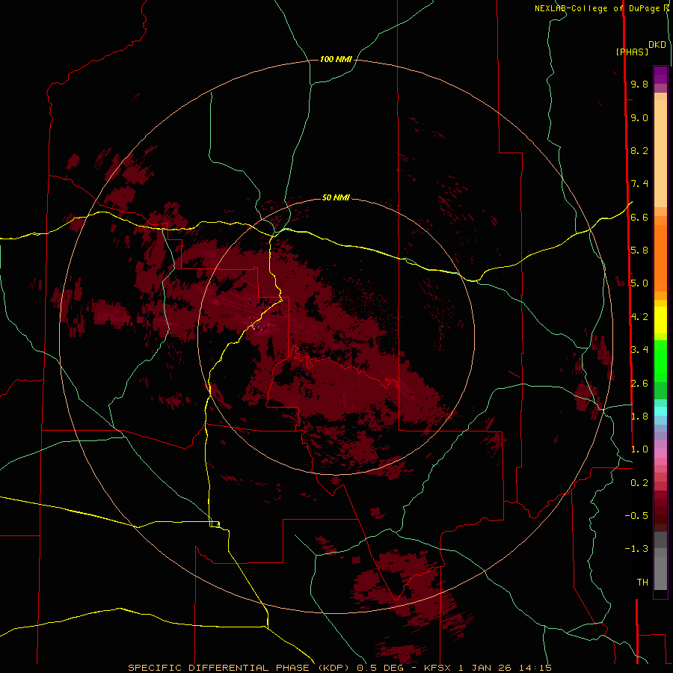Click the 1 JAN 26 date text
The image size is (673, 673).
485,668
